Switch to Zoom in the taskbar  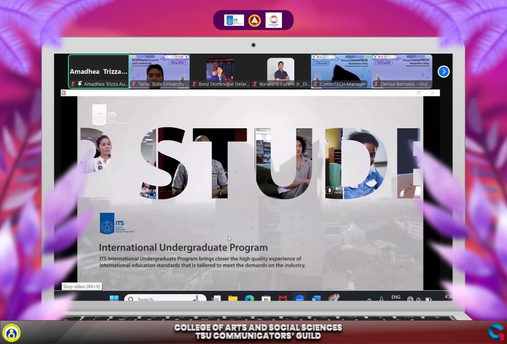click(299, 298)
